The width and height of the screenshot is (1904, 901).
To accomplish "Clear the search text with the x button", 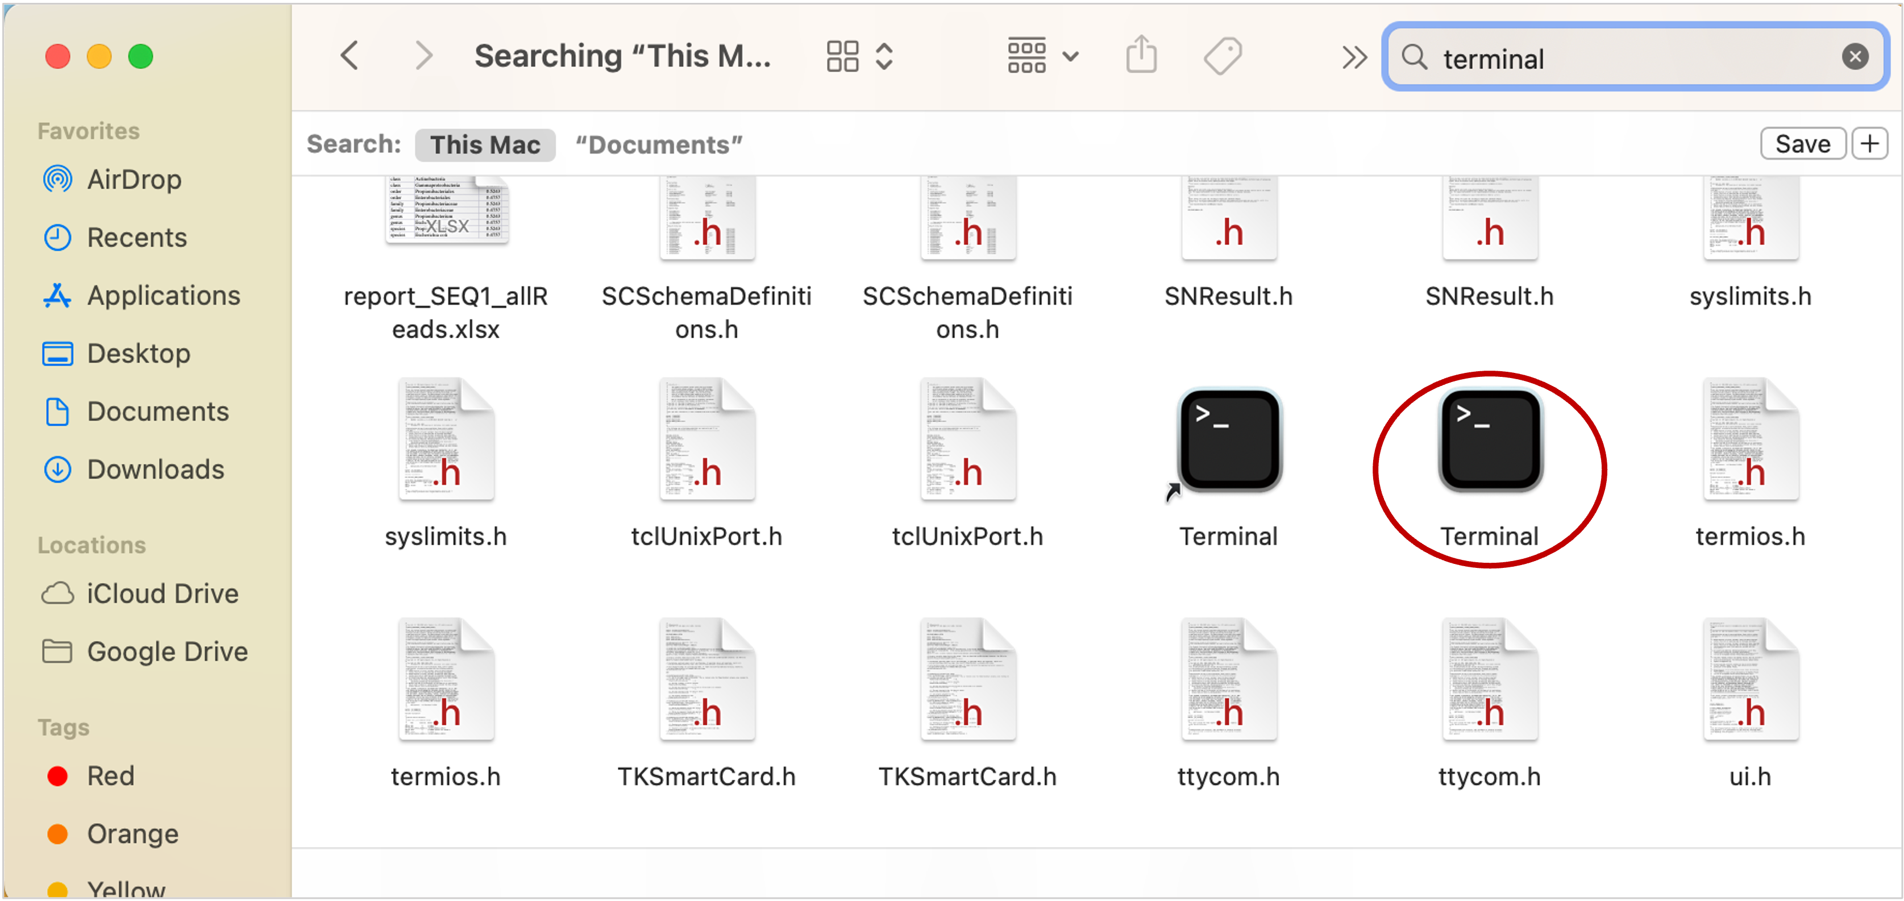I will pos(1855,57).
